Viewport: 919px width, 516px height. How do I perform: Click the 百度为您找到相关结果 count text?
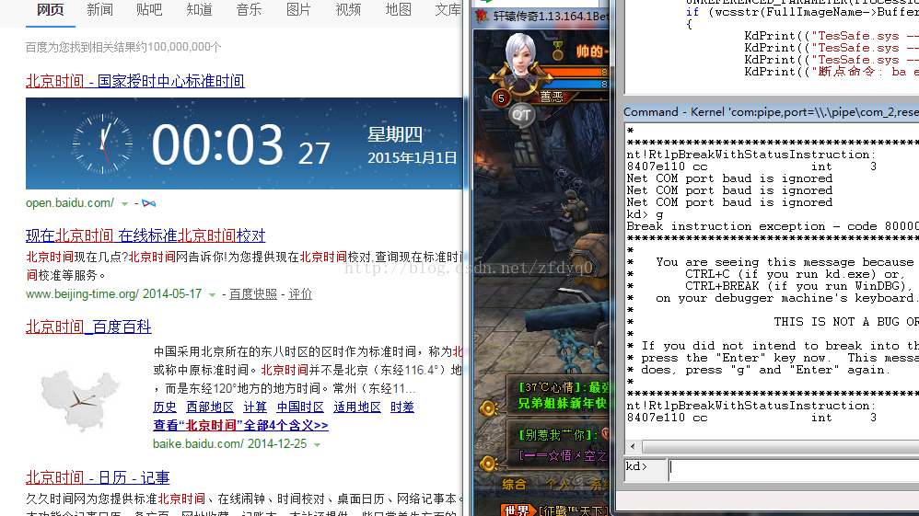click(x=123, y=47)
